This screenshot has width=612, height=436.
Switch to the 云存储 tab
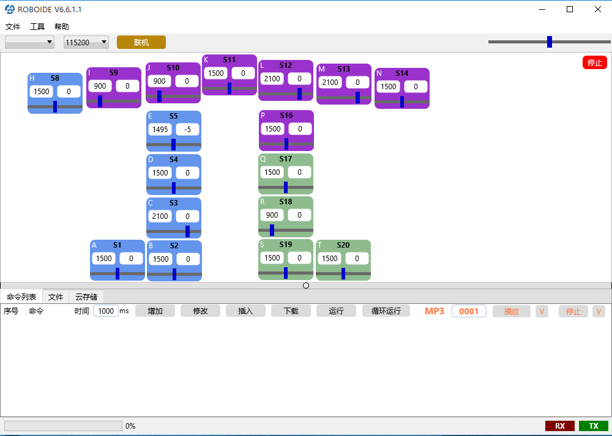(86, 297)
